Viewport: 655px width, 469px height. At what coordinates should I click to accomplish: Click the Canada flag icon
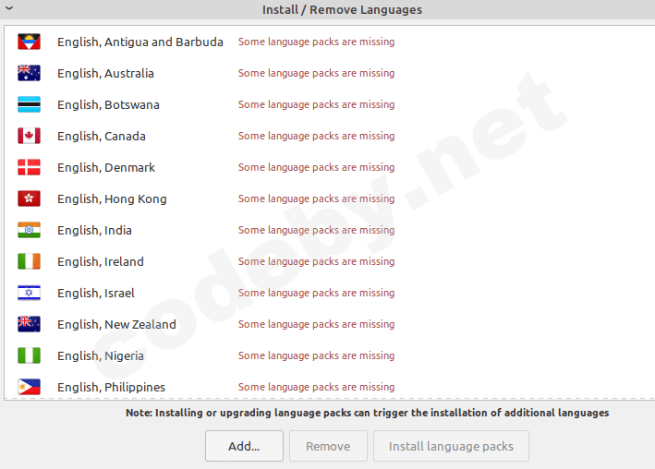[x=29, y=136]
